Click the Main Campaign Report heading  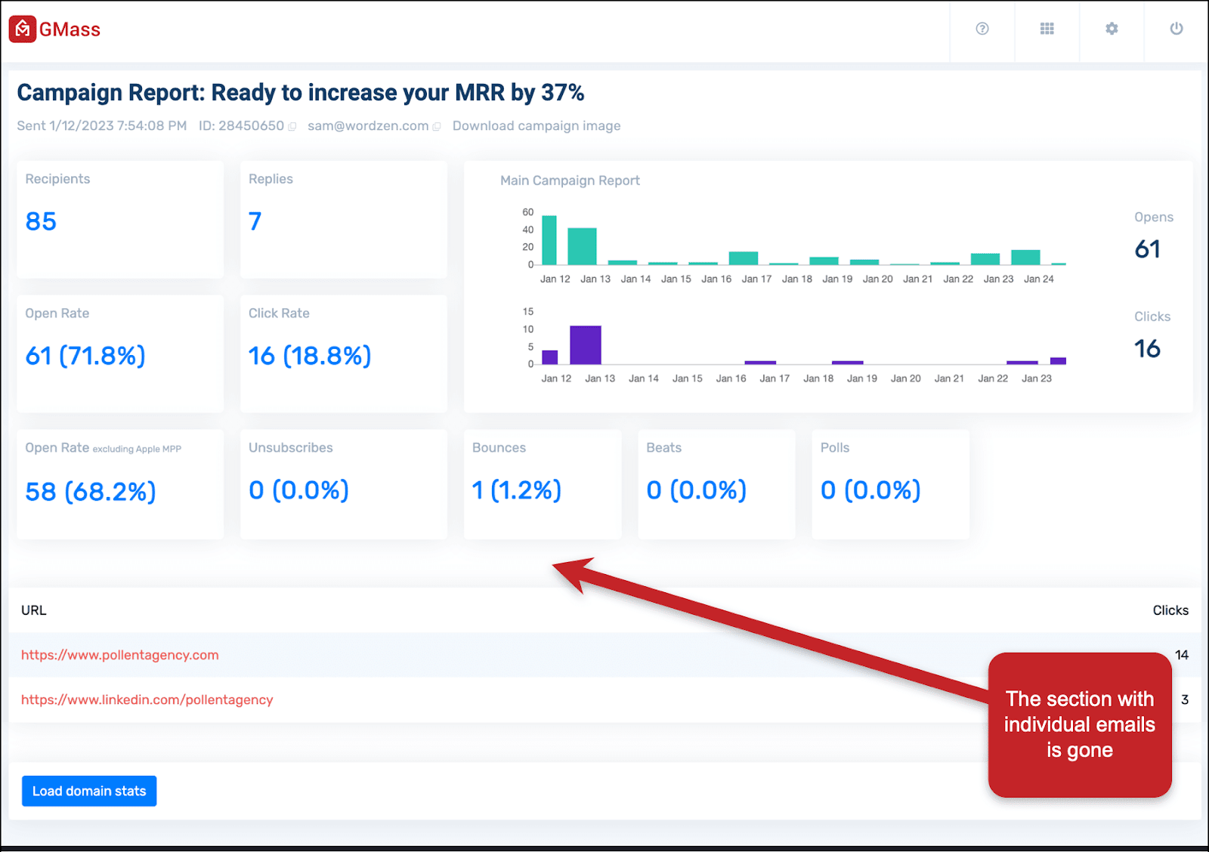[x=570, y=181]
